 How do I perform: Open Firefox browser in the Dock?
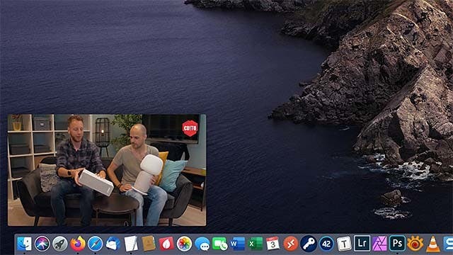(78, 244)
